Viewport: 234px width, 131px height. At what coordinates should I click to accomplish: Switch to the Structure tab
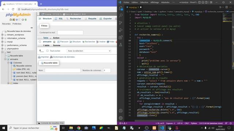[x=45, y=19]
